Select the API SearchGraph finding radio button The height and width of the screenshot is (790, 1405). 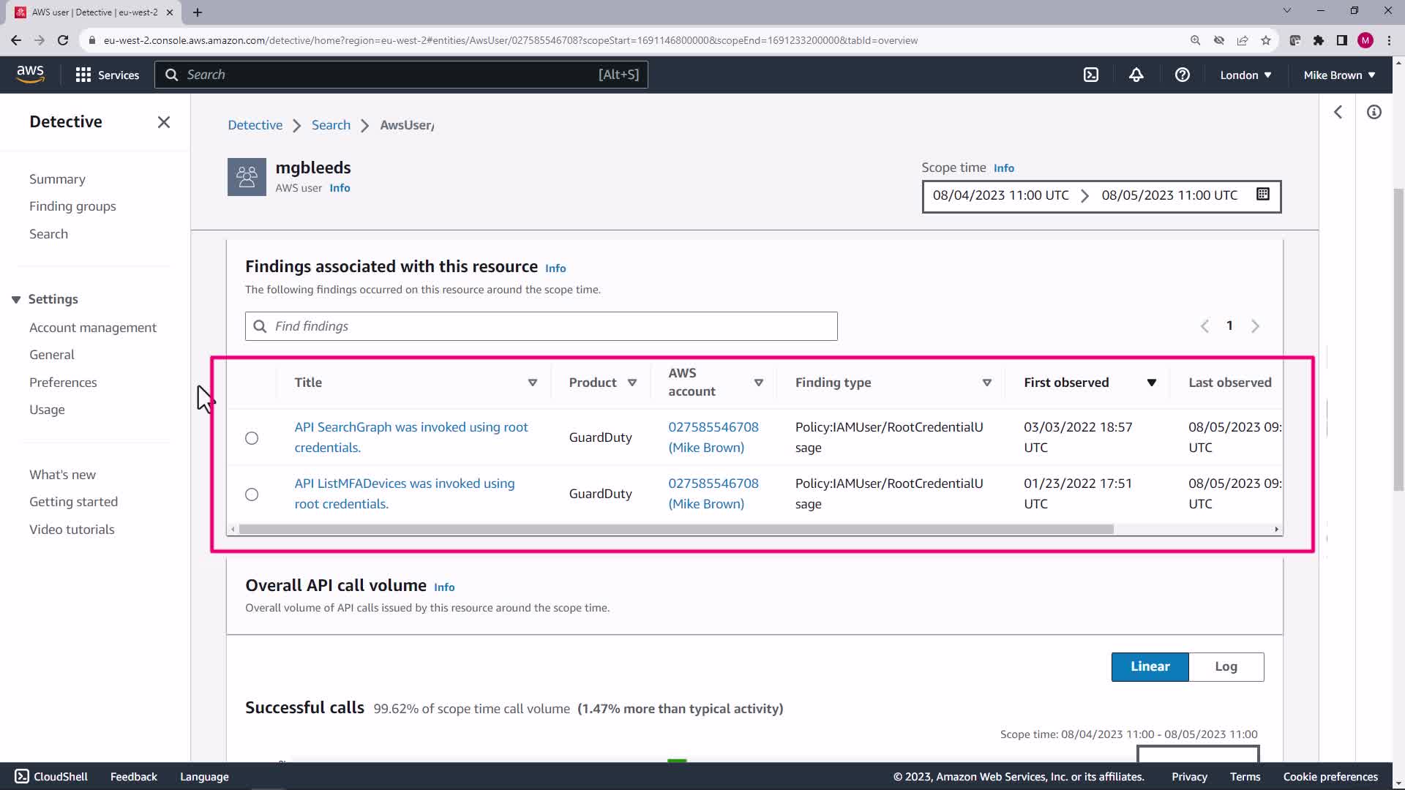[252, 438]
